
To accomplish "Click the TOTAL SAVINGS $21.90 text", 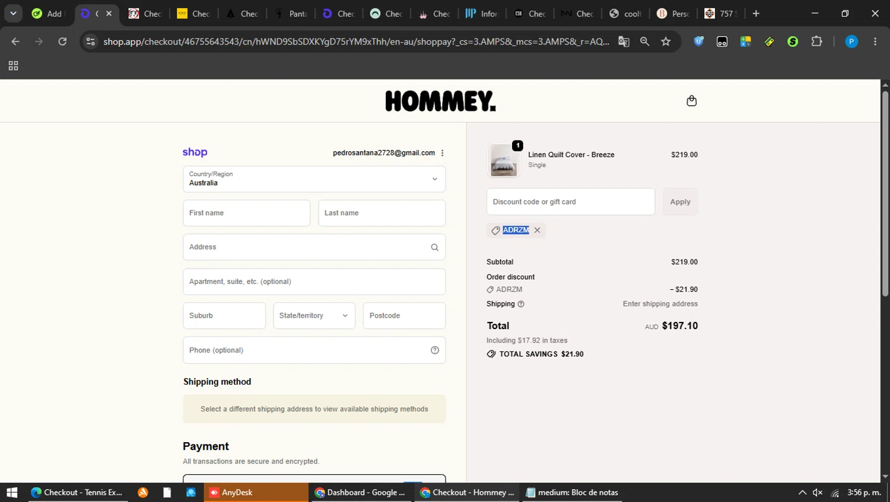I will 541,354.
